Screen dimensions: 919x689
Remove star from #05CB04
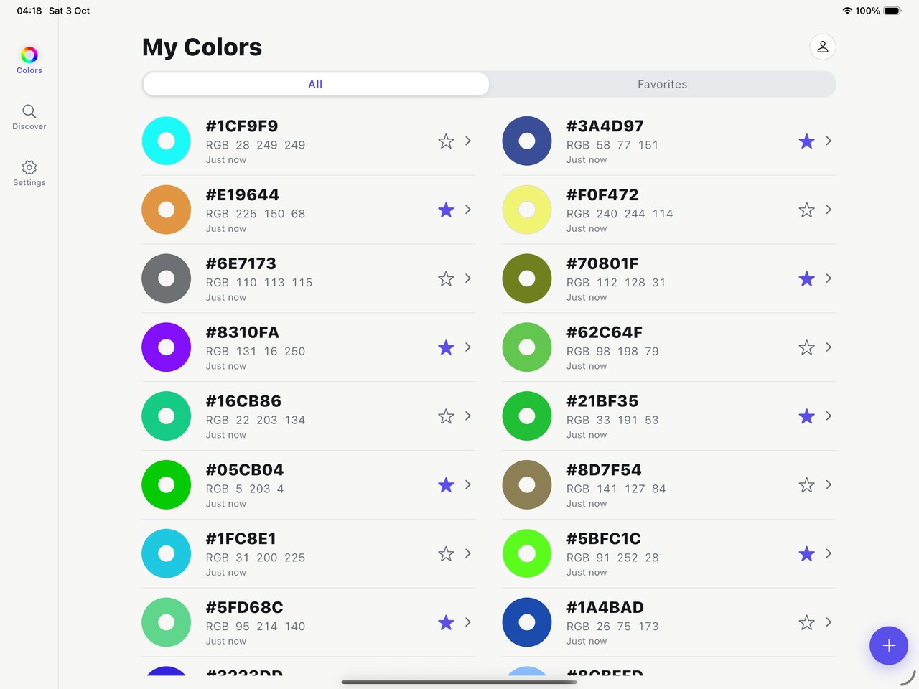pyautogui.click(x=446, y=485)
